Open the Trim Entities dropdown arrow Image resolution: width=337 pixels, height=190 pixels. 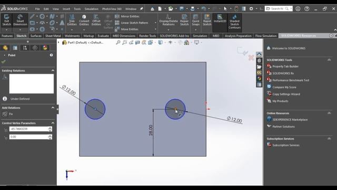[72, 30]
